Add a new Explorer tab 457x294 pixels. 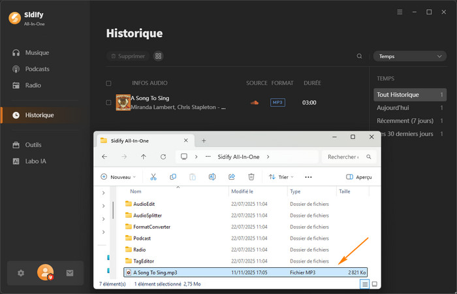(x=204, y=141)
